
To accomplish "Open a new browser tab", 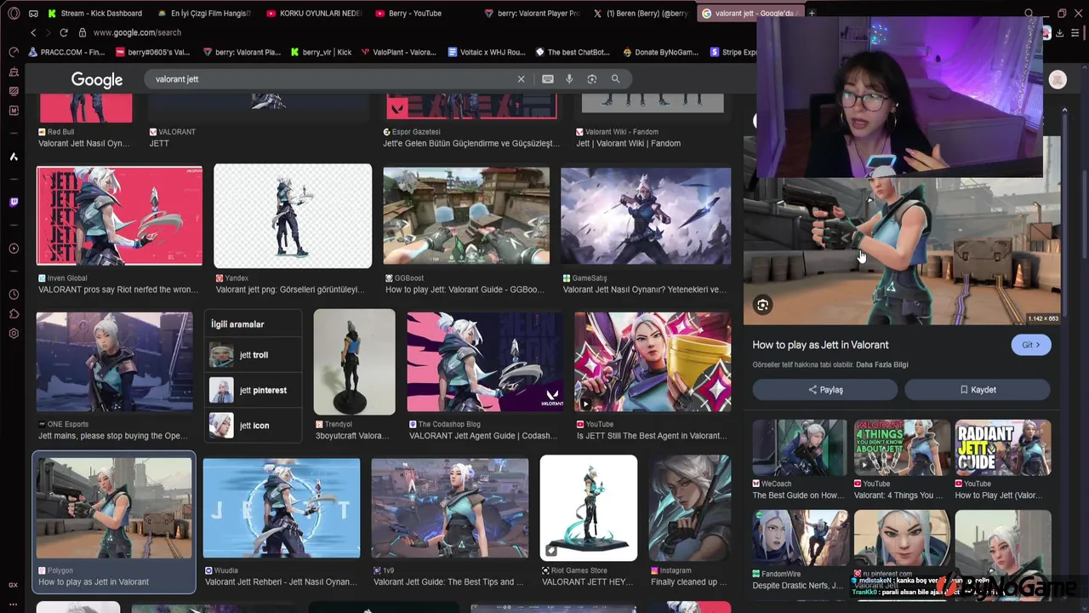I will [x=812, y=14].
